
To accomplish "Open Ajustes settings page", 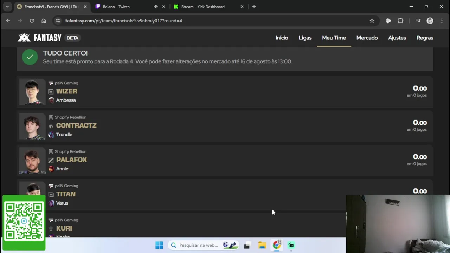I will (x=397, y=38).
